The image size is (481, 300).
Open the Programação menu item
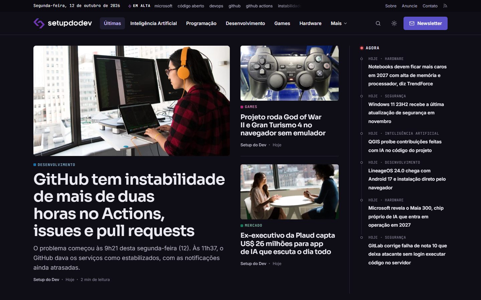[201, 23]
